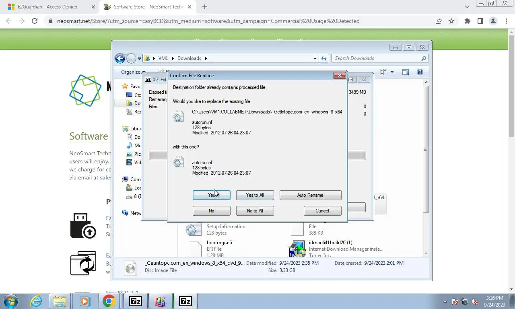Click Explorer forward navigation arrow
The width and height of the screenshot is (515, 309).
point(131,58)
